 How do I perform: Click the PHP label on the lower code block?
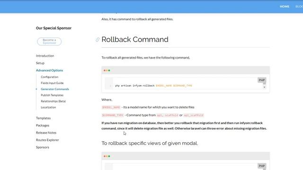(x=262, y=166)
